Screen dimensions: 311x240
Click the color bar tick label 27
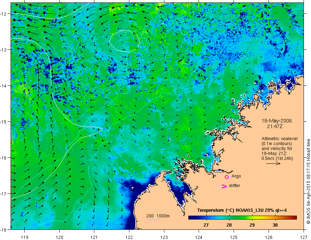(206, 225)
